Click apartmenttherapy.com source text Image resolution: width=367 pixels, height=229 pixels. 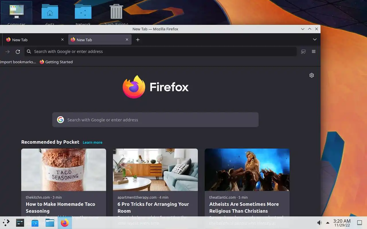(137, 197)
